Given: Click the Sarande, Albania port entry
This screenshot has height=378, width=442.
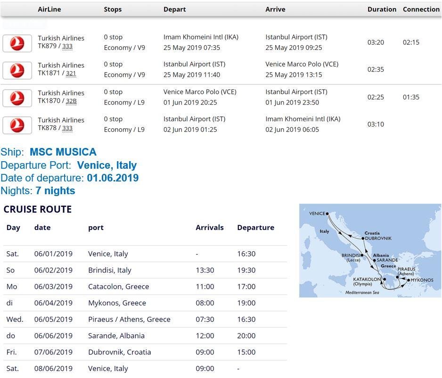Looking at the screenshot, I should tap(116, 336).
